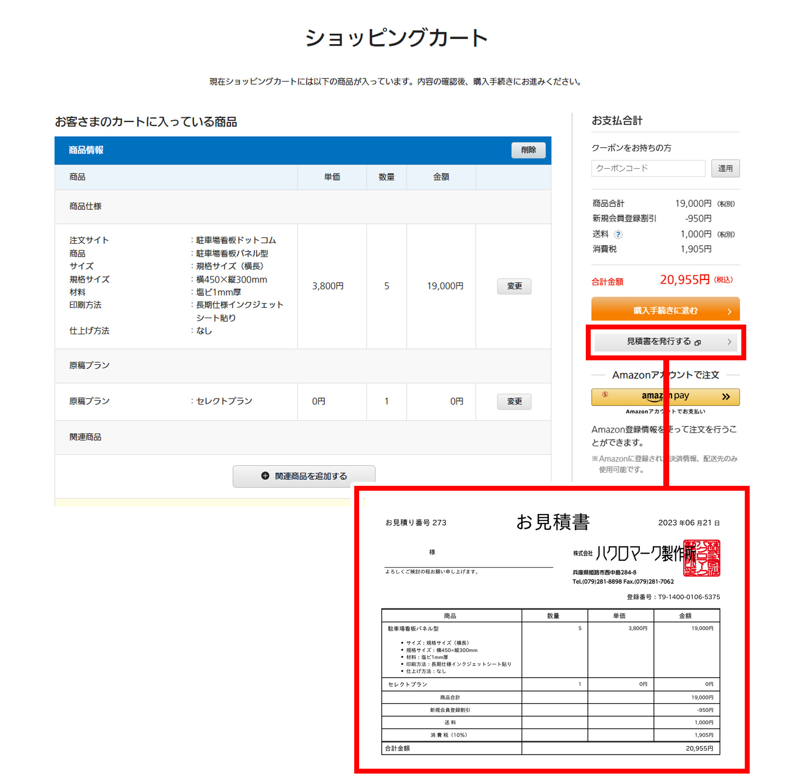Apply the coupon with the 適用 button
Screen dimensions: 785x778
coord(725,168)
